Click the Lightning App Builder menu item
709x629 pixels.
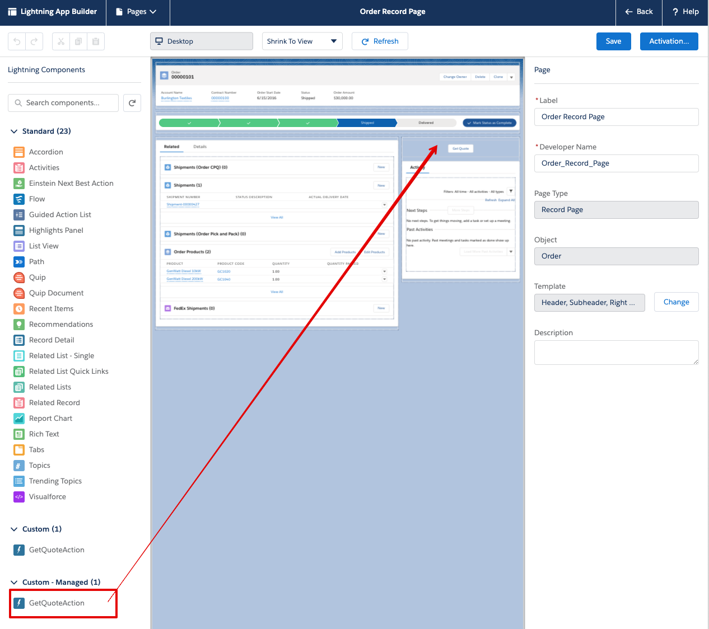pyautogui.click(x=53, y=12)
